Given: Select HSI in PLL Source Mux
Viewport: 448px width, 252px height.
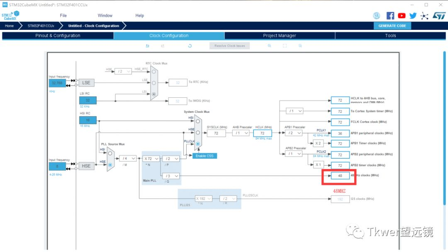Looking at the screenshot, I should tap(110, 153).
